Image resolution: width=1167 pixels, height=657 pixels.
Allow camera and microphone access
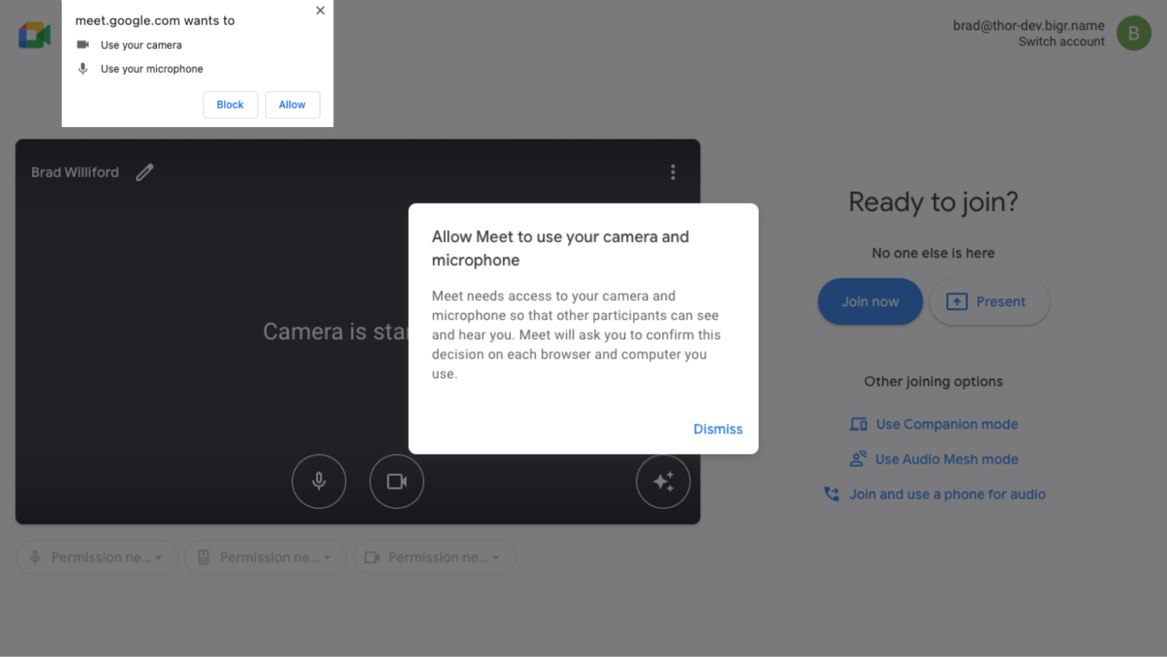[292, 104]
